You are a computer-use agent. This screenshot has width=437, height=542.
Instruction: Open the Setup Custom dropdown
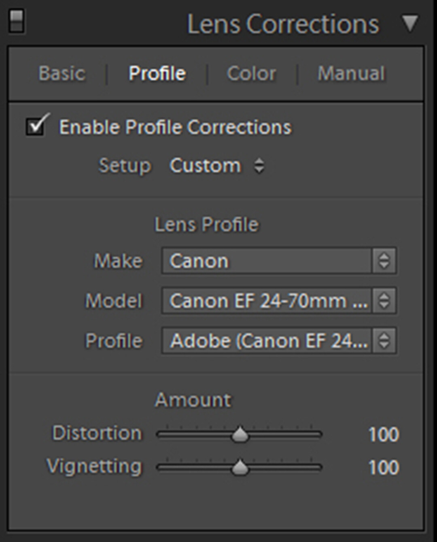coord(217,166)
